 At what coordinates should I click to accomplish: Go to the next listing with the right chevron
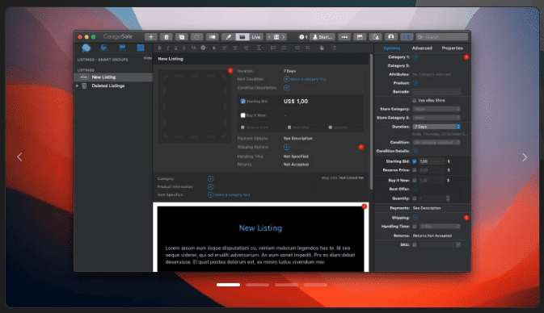point(284,37)
